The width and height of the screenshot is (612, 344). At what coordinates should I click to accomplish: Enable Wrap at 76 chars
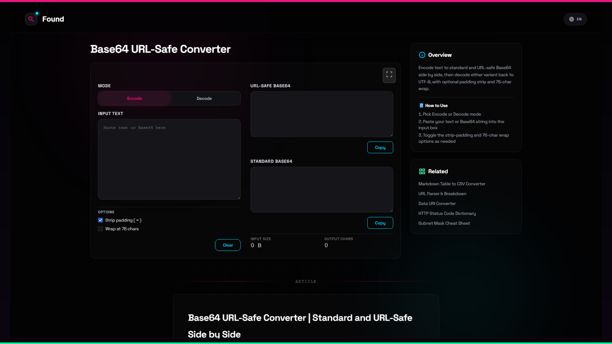click(100, 229)
